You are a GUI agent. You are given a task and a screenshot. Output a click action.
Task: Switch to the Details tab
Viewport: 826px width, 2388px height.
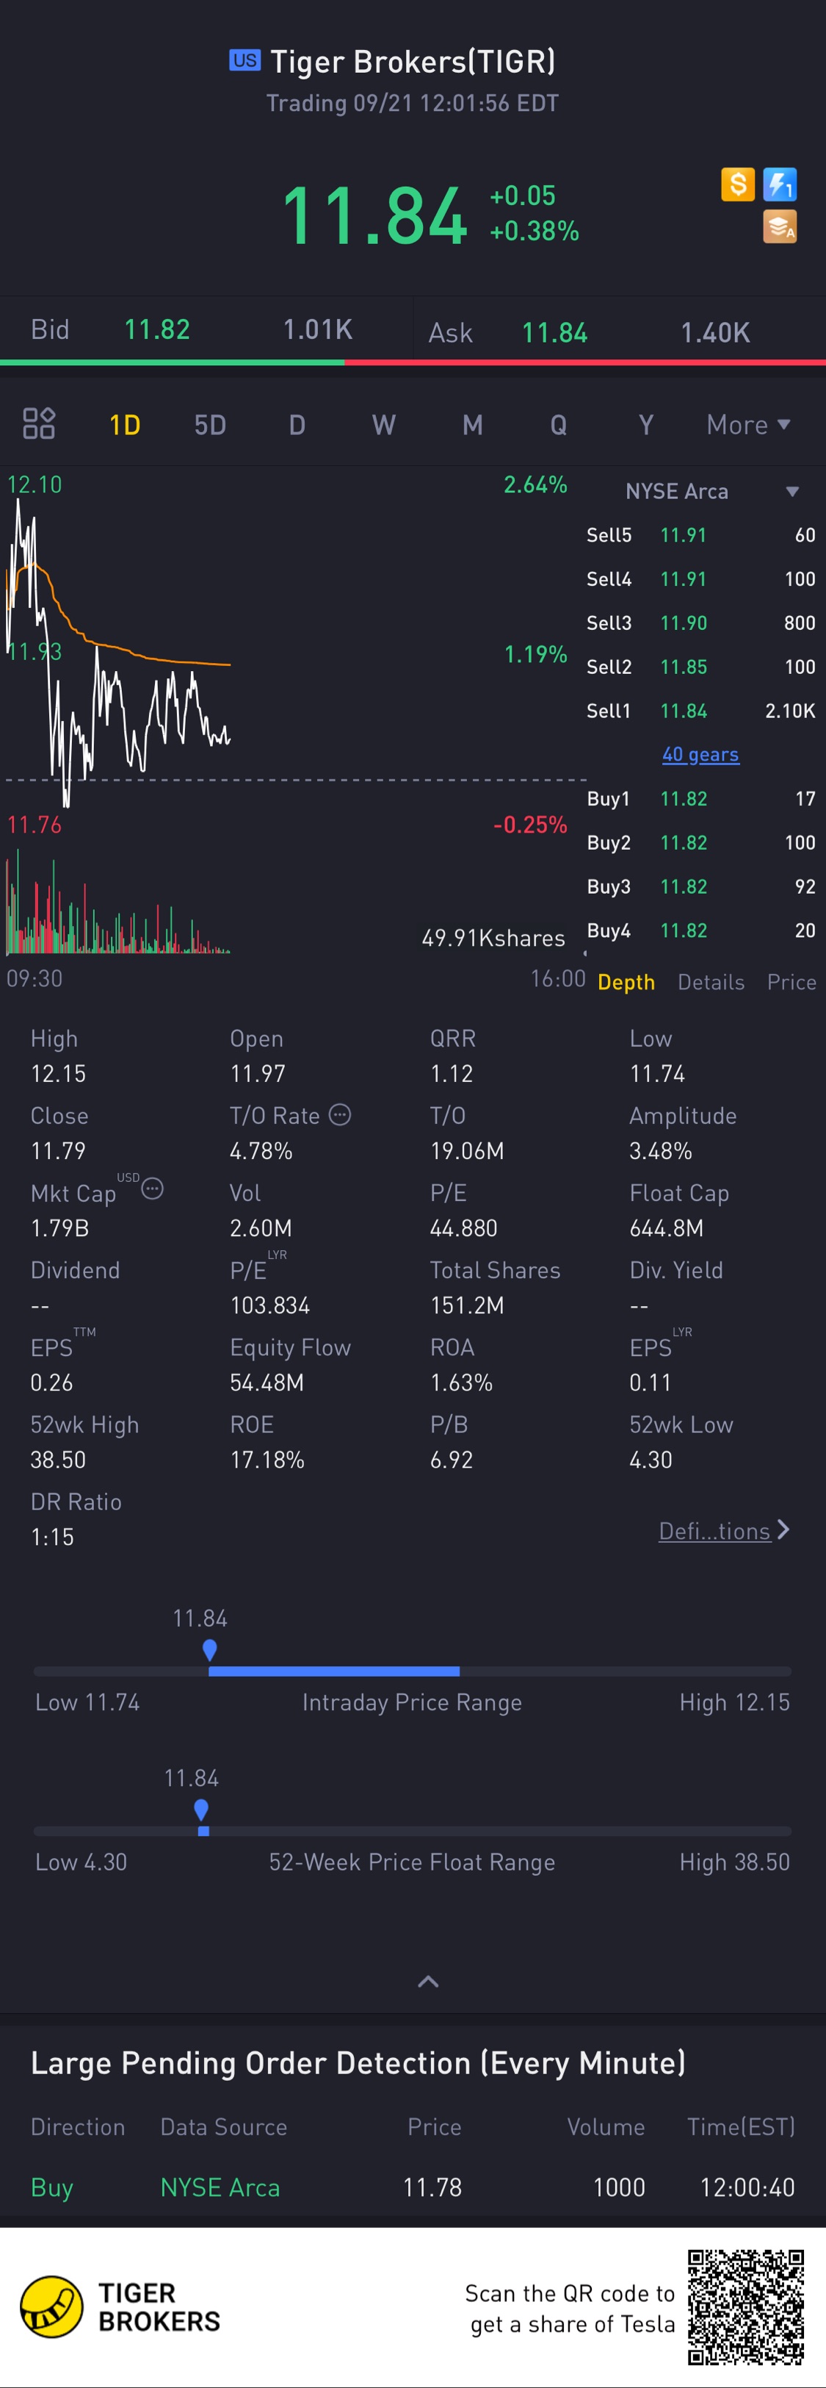(x=710, y=982)
